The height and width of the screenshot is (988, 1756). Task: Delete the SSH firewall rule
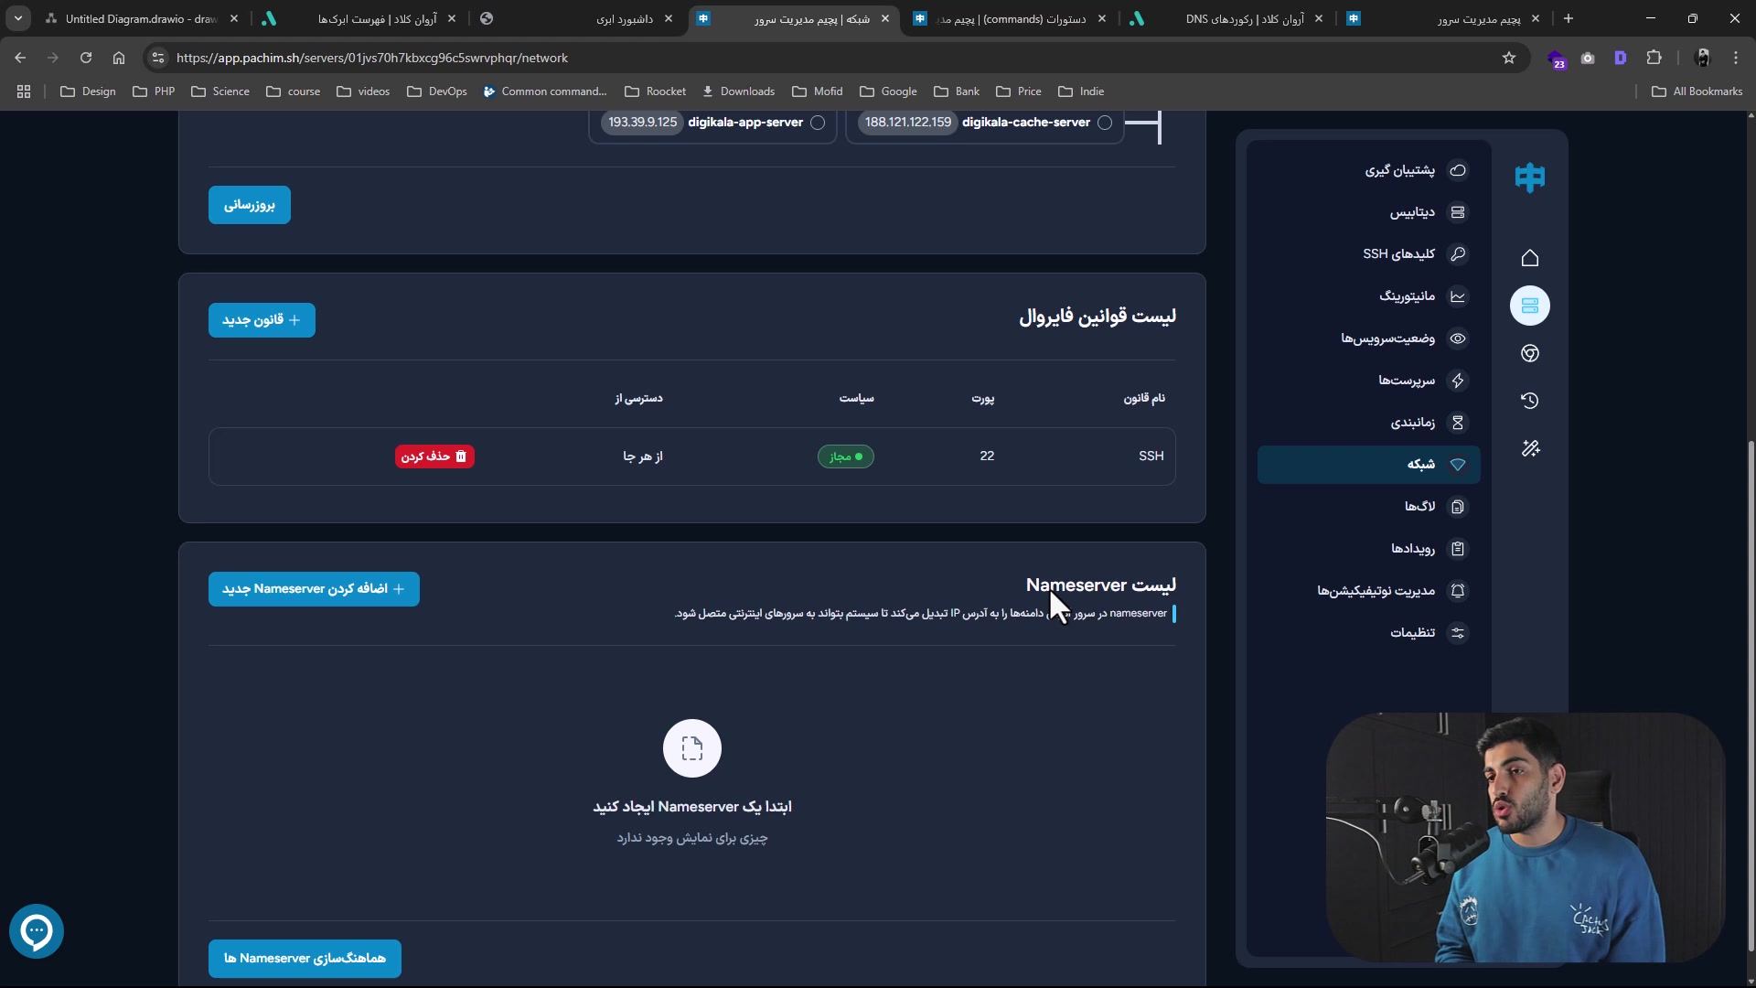pos(434,456)
